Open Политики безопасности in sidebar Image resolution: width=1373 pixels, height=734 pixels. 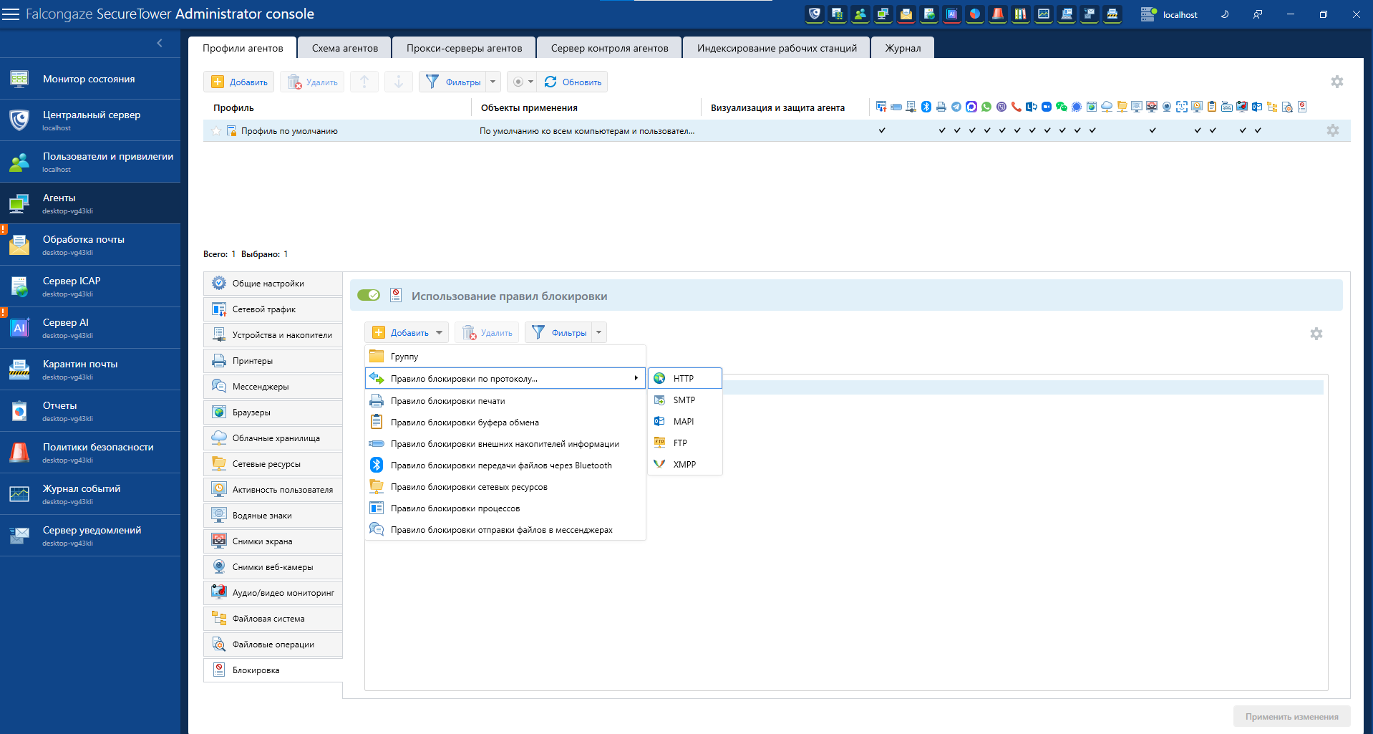(x=90, y=452)
